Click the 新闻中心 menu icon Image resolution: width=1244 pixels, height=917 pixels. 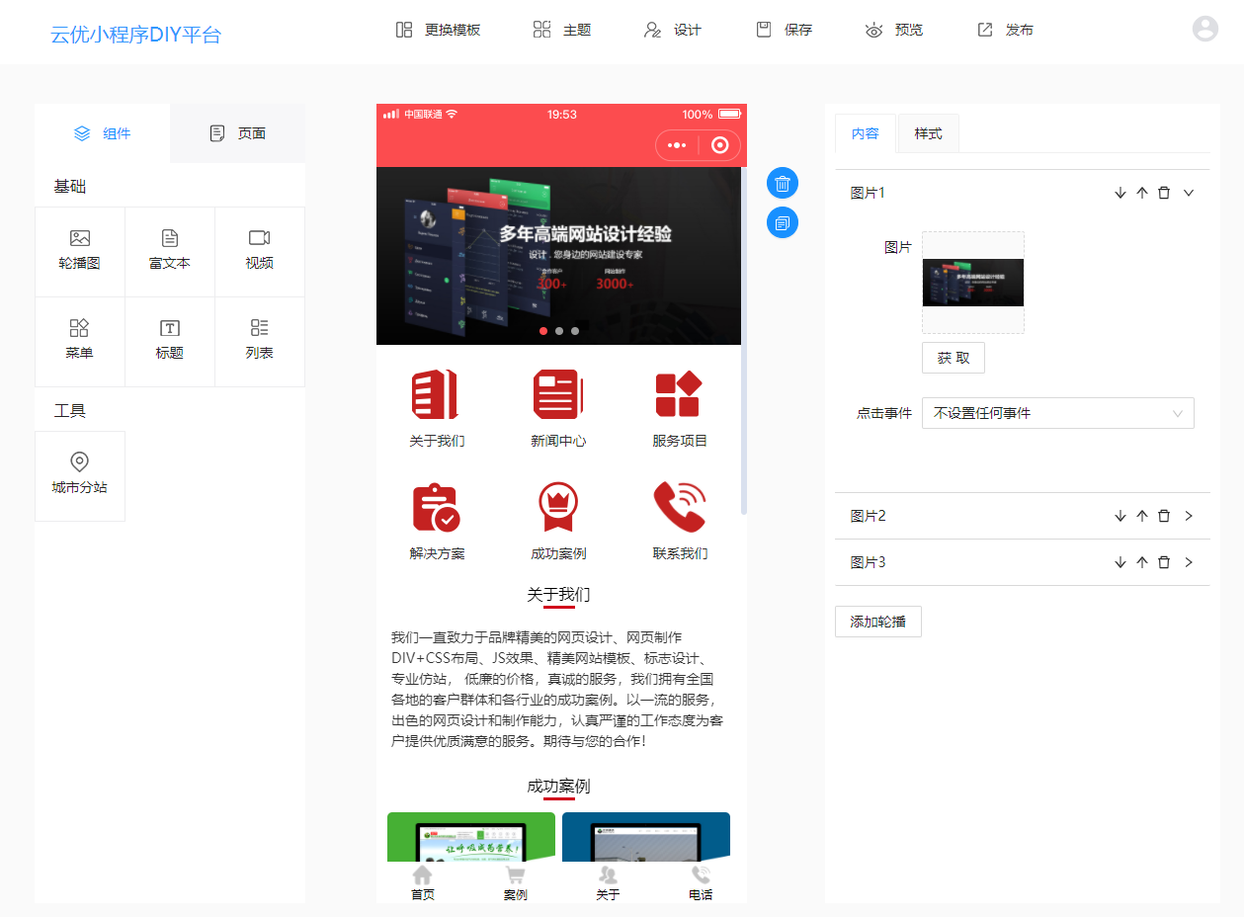click(558, 395)
